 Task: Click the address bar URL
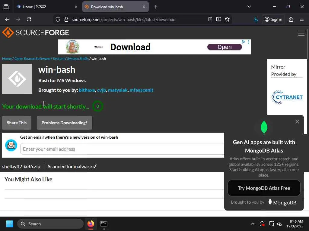point(123,20)
